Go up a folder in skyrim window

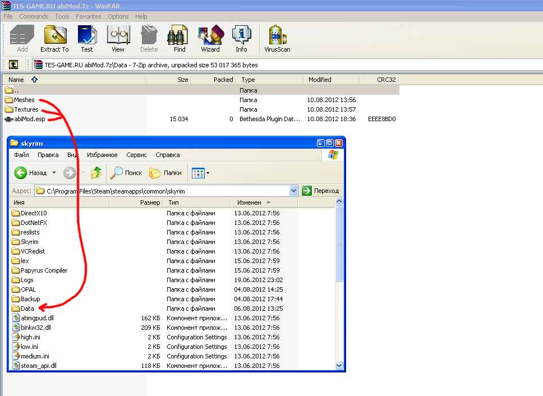[x=96, y=173]
